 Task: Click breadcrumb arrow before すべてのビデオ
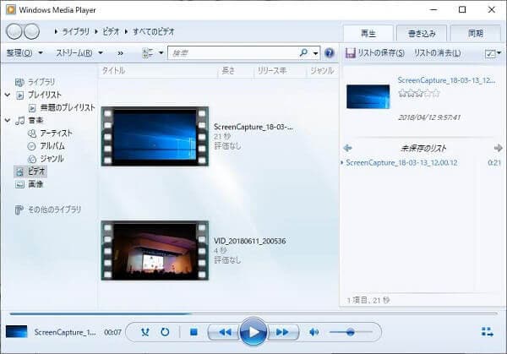126,31
